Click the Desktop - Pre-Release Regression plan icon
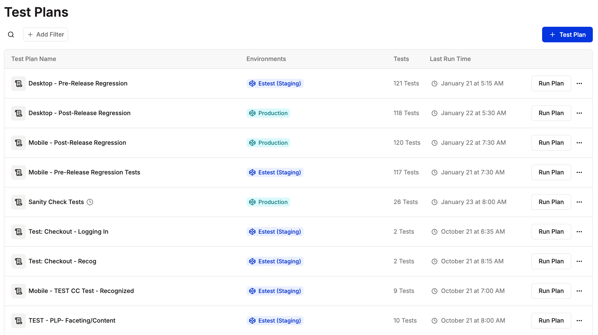The width and height of the screenshot is (598, 335). [18, 83]
